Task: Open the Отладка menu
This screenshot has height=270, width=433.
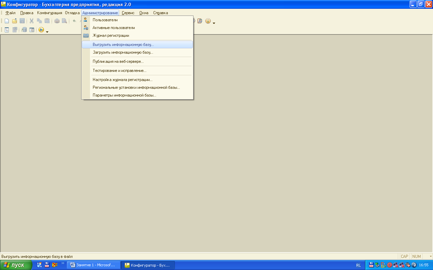Action: coord(72,13)
